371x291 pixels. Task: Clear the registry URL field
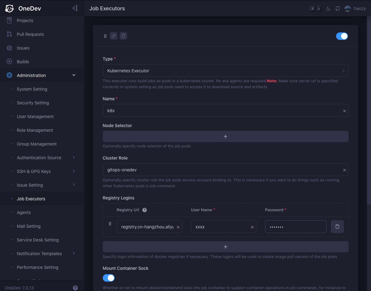pyautogui.click(x=178, y=227)
